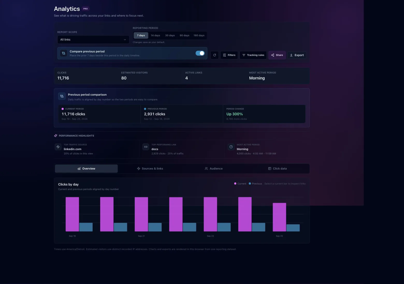Click the Audience people icon

(206, 169)
